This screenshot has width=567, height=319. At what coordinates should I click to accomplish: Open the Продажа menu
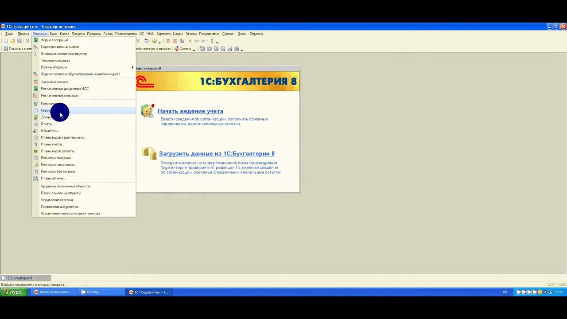[94, 34]
